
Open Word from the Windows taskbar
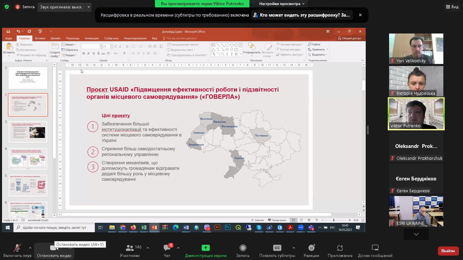click(186, 228)
